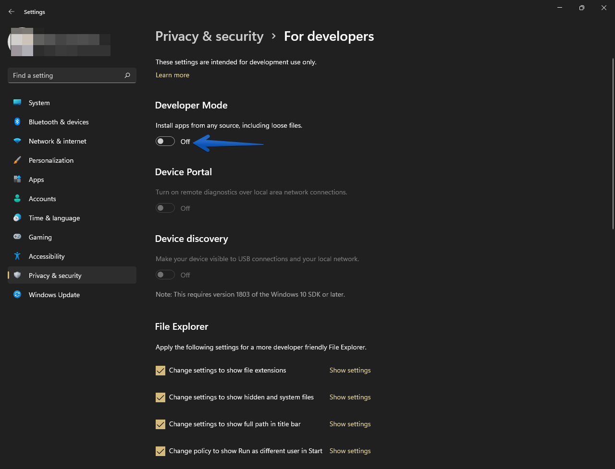The image size is (615, 469).
Task: Toggle the Device Portal switch
Action: pos(165,208)
